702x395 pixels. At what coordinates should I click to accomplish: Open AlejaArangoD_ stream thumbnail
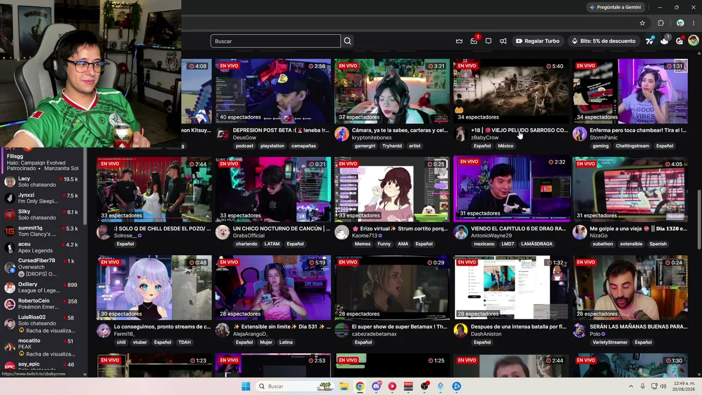point(273,287)
